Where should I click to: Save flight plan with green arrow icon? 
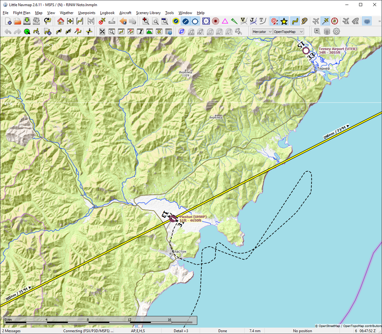[x=27, y=21]
